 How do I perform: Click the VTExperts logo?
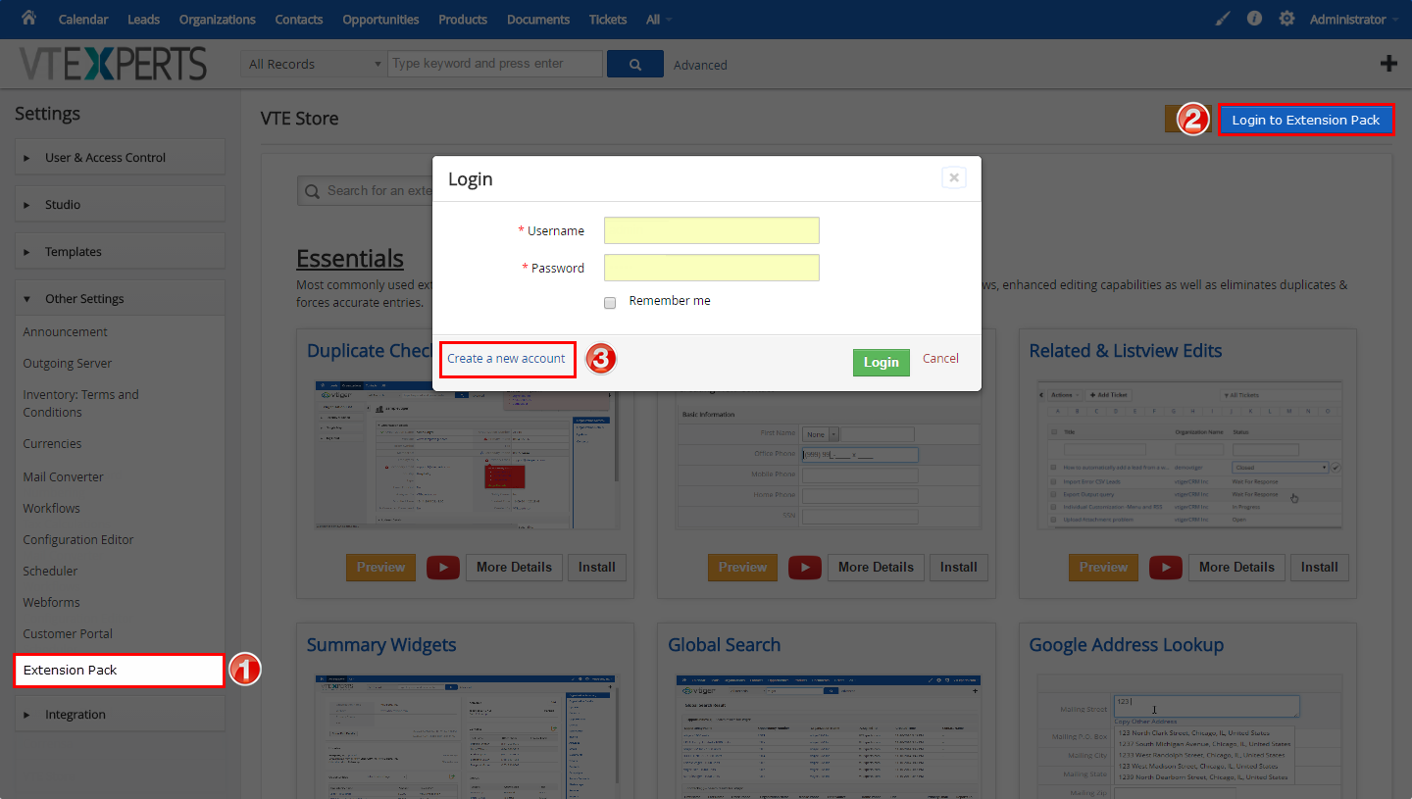(114, 64)
